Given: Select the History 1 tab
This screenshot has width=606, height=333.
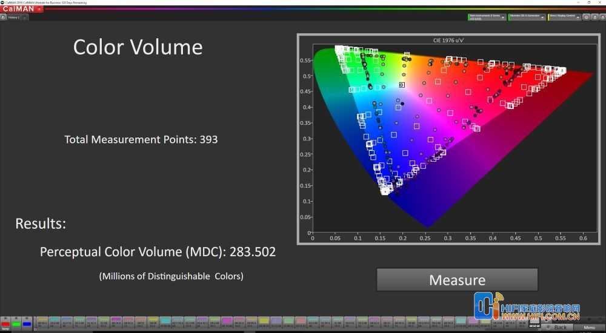Looking at the screenshot, I should pos(14,17).
